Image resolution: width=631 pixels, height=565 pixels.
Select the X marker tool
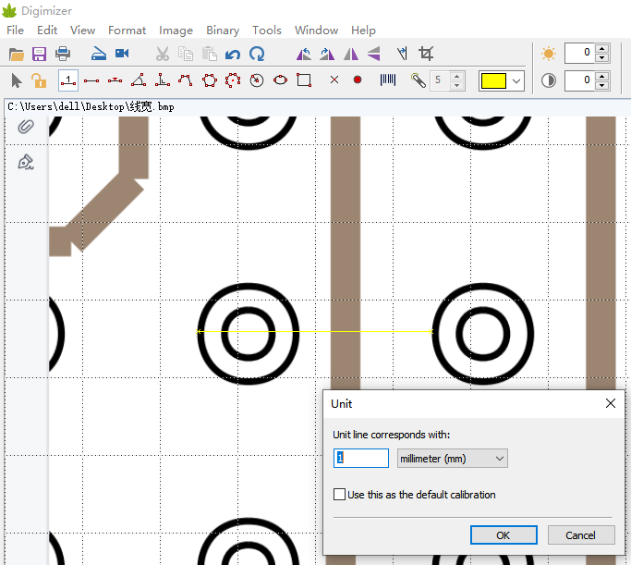pyautogui.click(x=334, y=80)
